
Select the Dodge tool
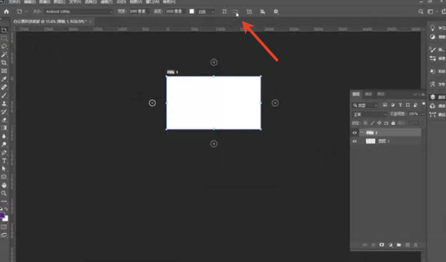click(4, 144)
